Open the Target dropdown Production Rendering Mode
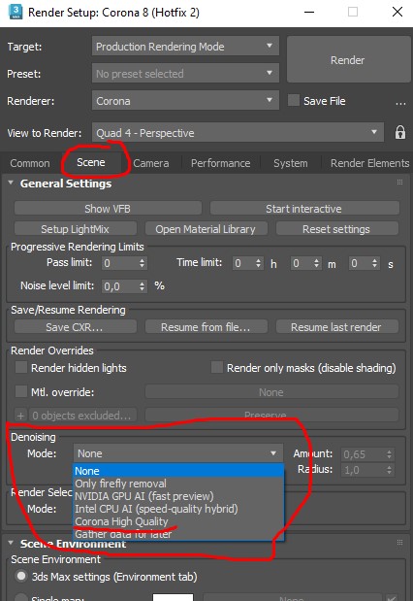This screenshot has width=413, height=601. [x=185, y=47]
